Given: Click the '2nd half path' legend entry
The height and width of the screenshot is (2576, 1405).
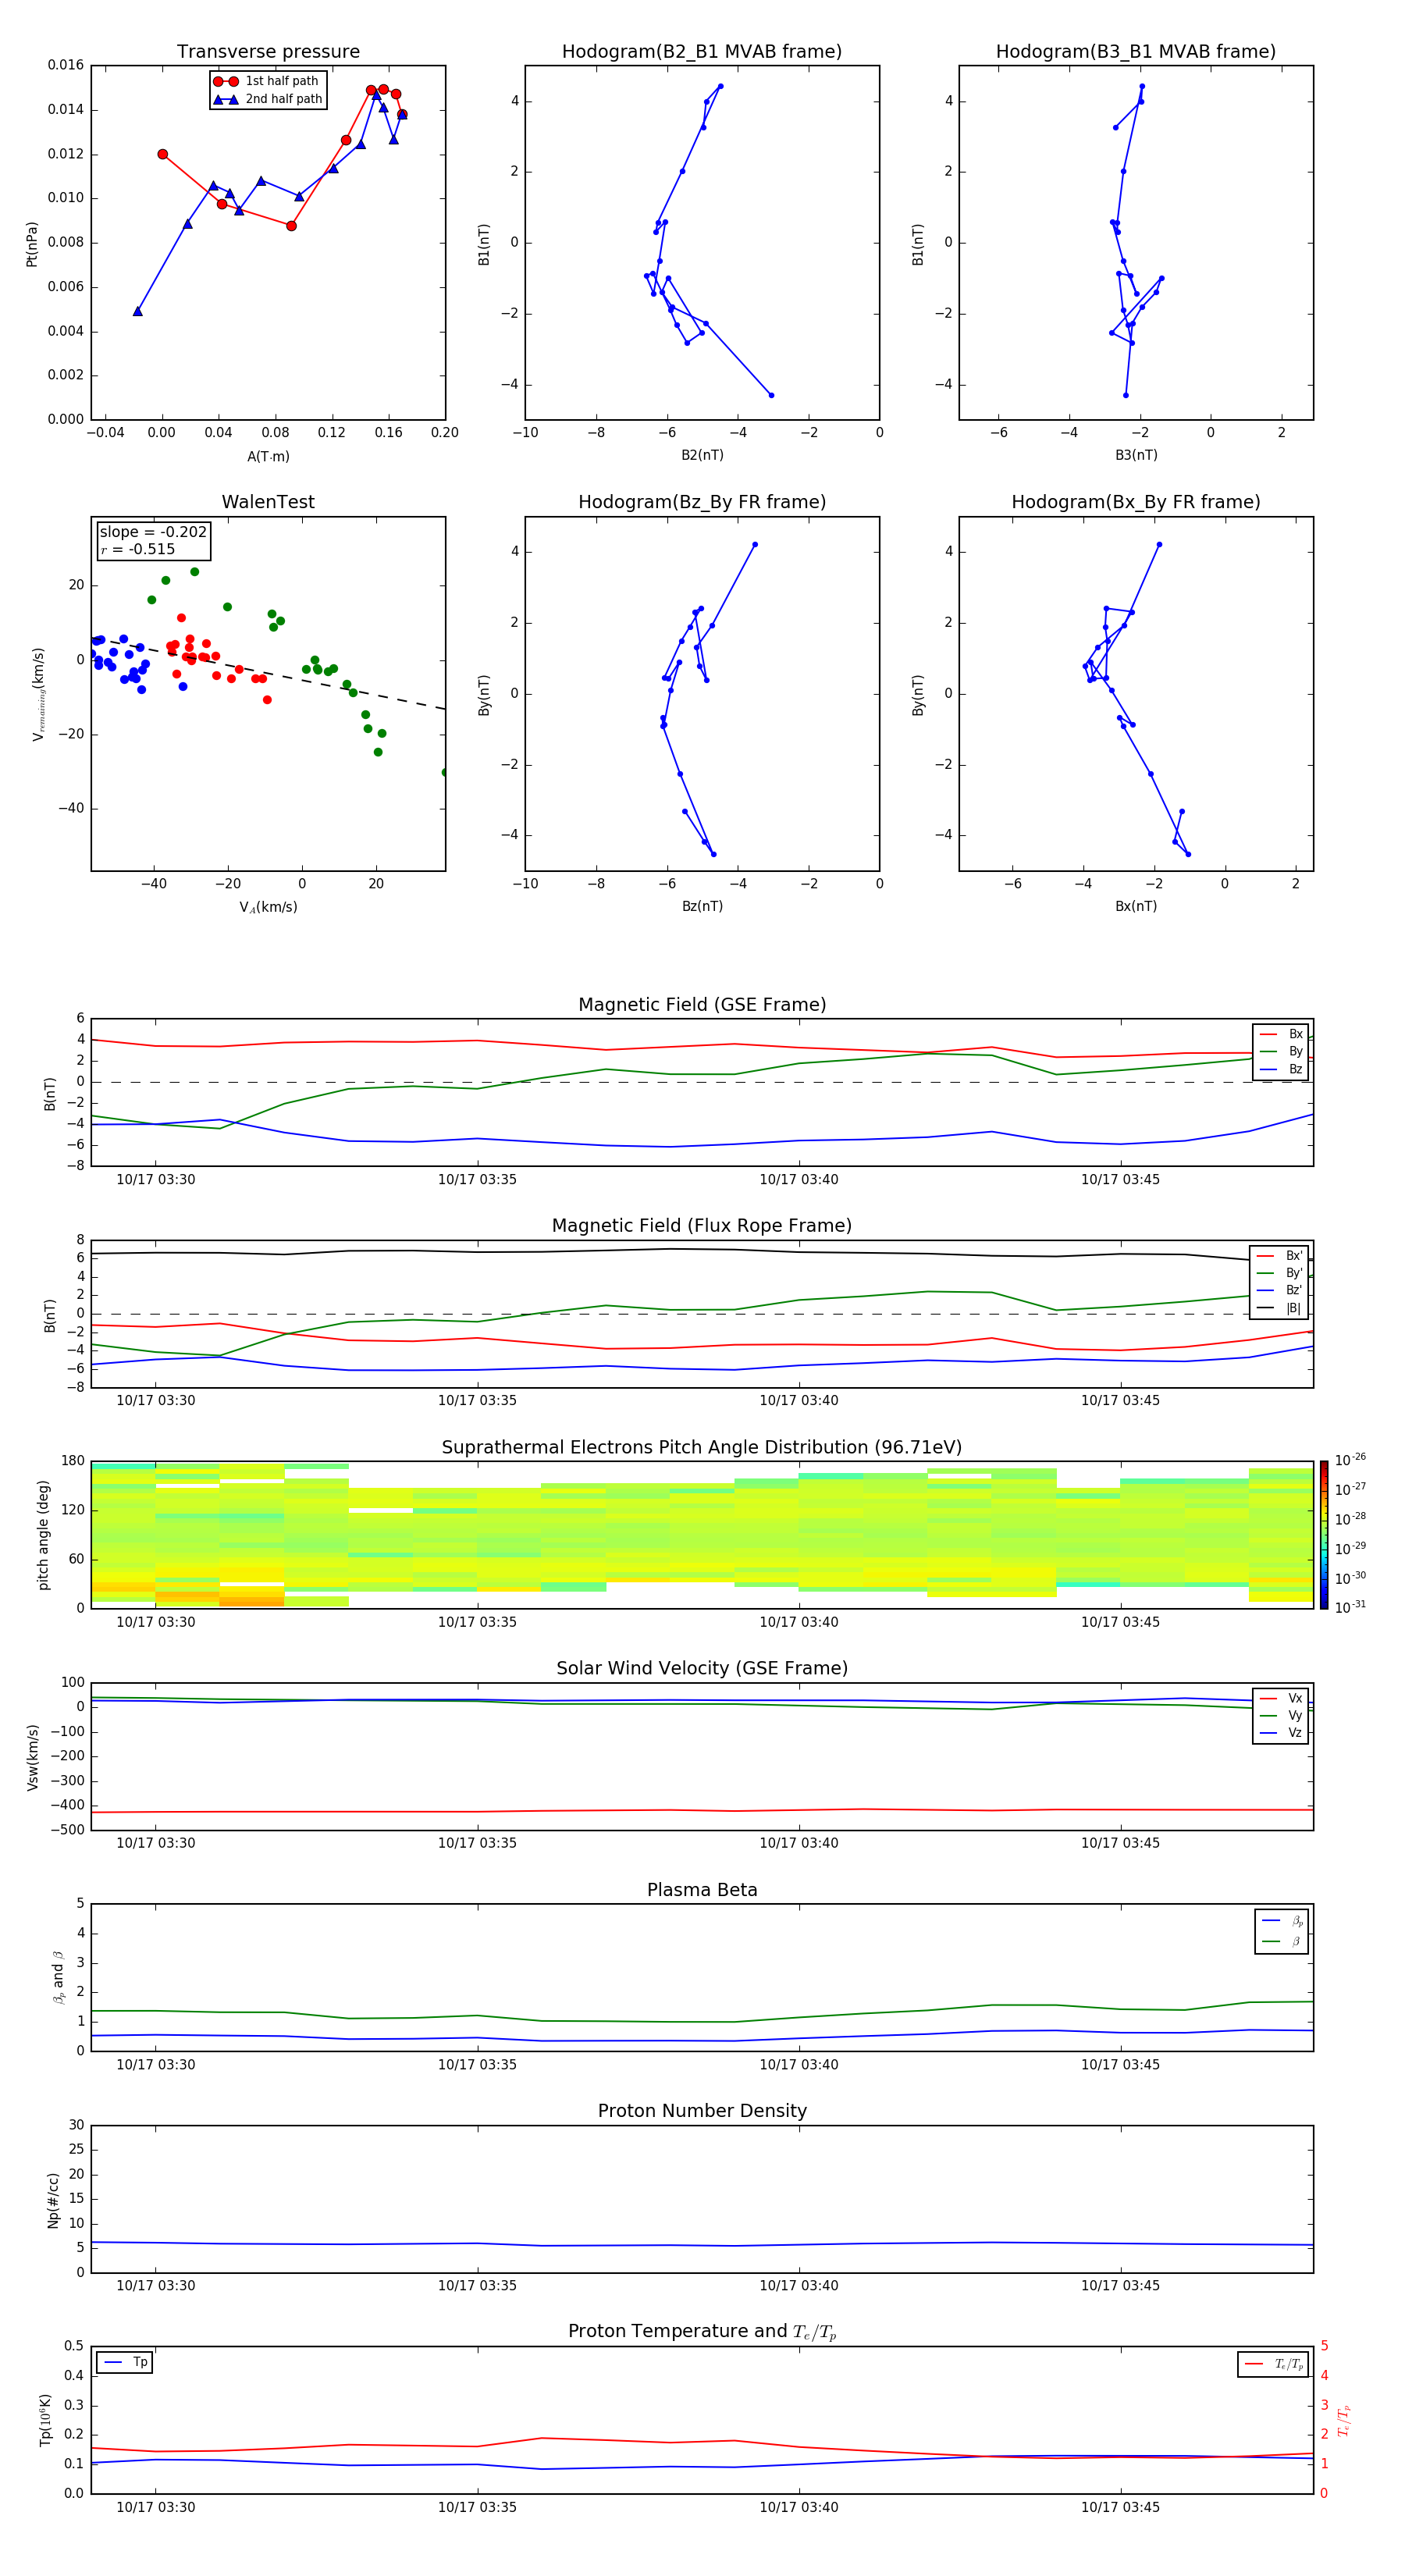Looking at the screenshot, I should 268,99.
